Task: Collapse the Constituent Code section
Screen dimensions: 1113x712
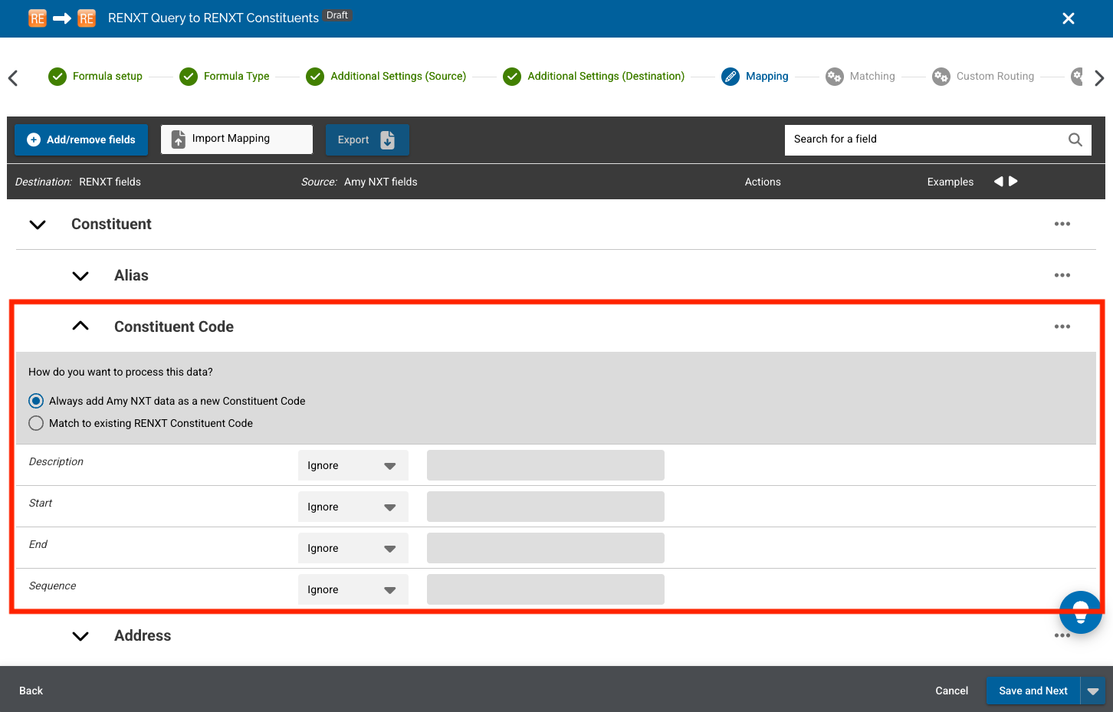Action: 80,326
